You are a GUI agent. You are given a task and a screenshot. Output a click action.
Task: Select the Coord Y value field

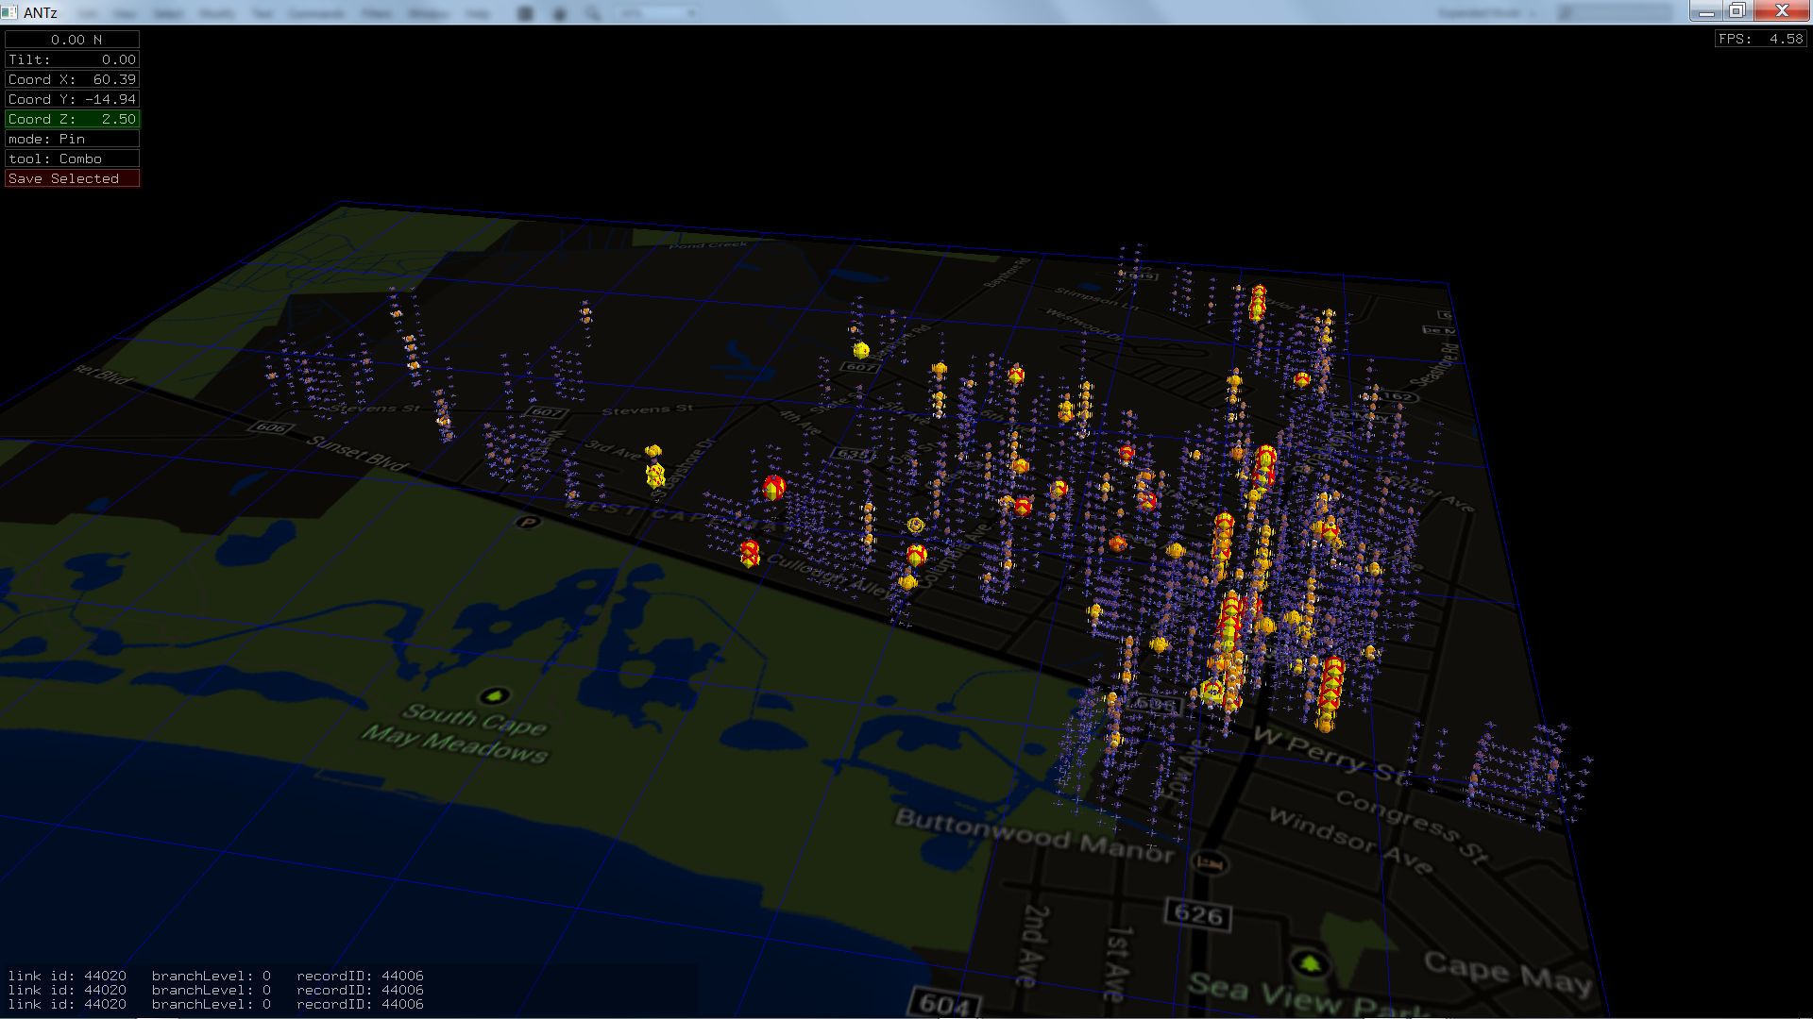pyautogui.click(x=72, y=99)
